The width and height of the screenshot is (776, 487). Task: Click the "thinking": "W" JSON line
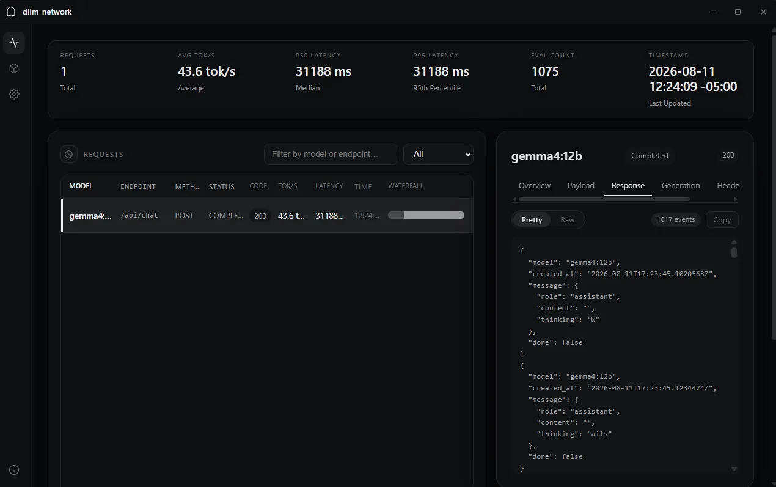(568, 320)
